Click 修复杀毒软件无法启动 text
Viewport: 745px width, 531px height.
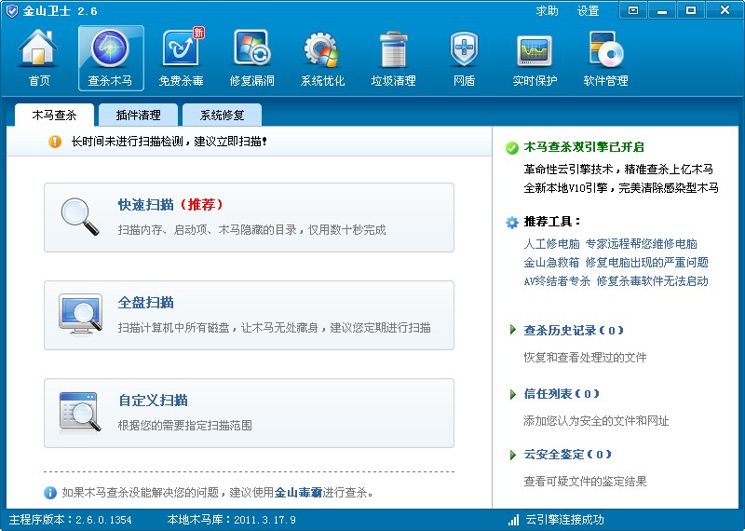pyautogui.click(x=653, y=281)
